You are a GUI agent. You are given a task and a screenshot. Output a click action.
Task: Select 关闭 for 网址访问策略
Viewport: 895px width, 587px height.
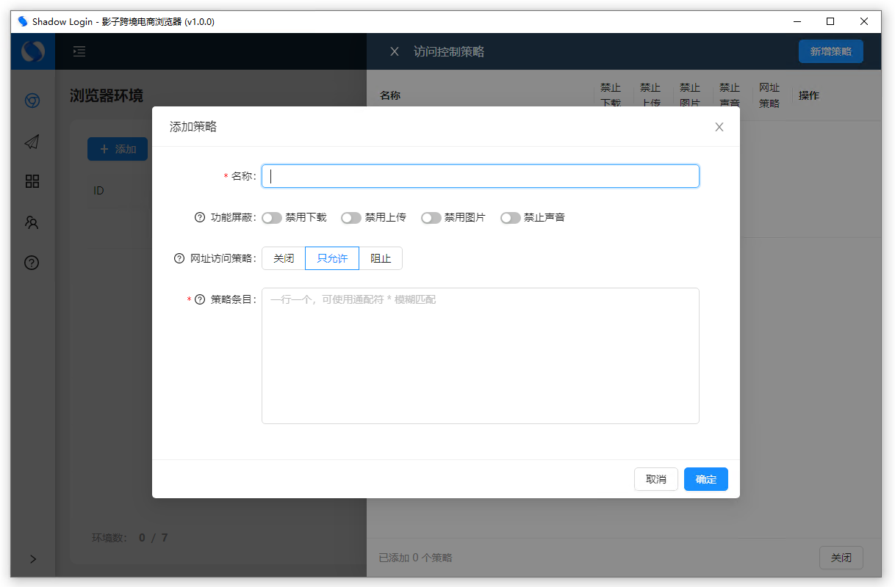pyautogui.click(x=283, y=258)
